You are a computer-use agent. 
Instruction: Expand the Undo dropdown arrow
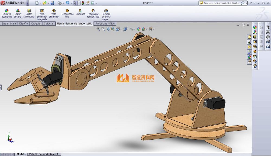tap(71, 4)
